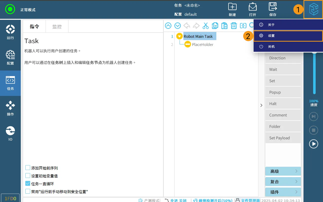The height and width of the screenshot is (202, 323).
Task: Click the Delete trash icon in the toolbar
Action: click(x=234, y=25)
